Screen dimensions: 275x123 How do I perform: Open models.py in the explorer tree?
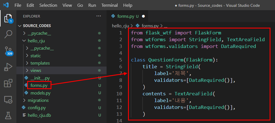pyautogui.click(x=40, y=93)
